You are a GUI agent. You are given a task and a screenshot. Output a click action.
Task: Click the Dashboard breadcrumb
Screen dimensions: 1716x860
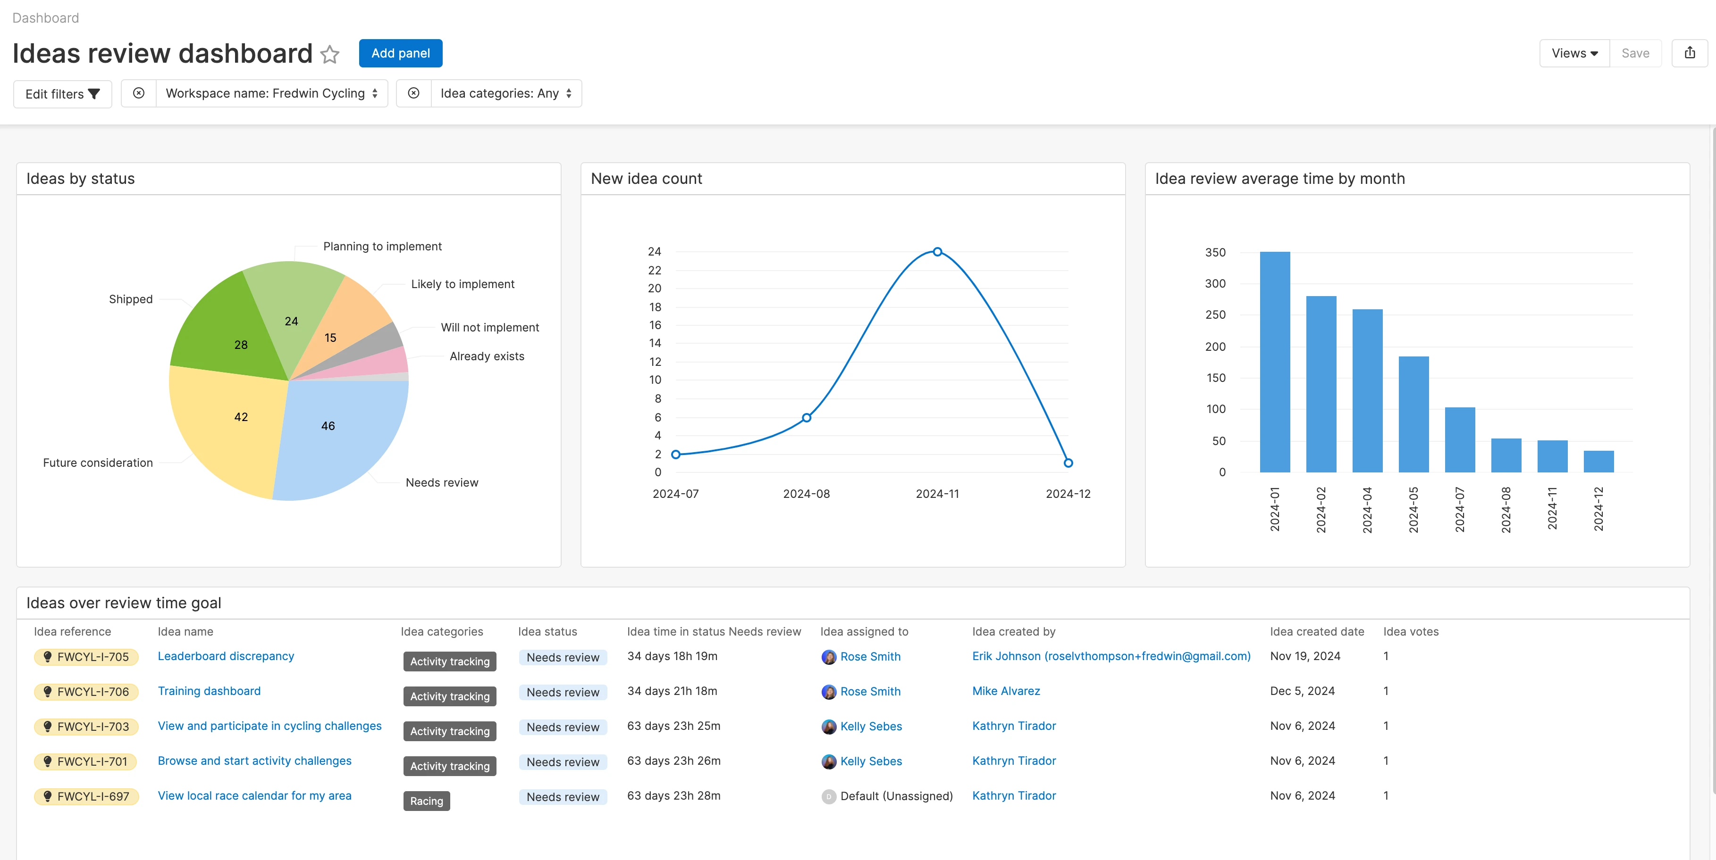coord(45,18)
